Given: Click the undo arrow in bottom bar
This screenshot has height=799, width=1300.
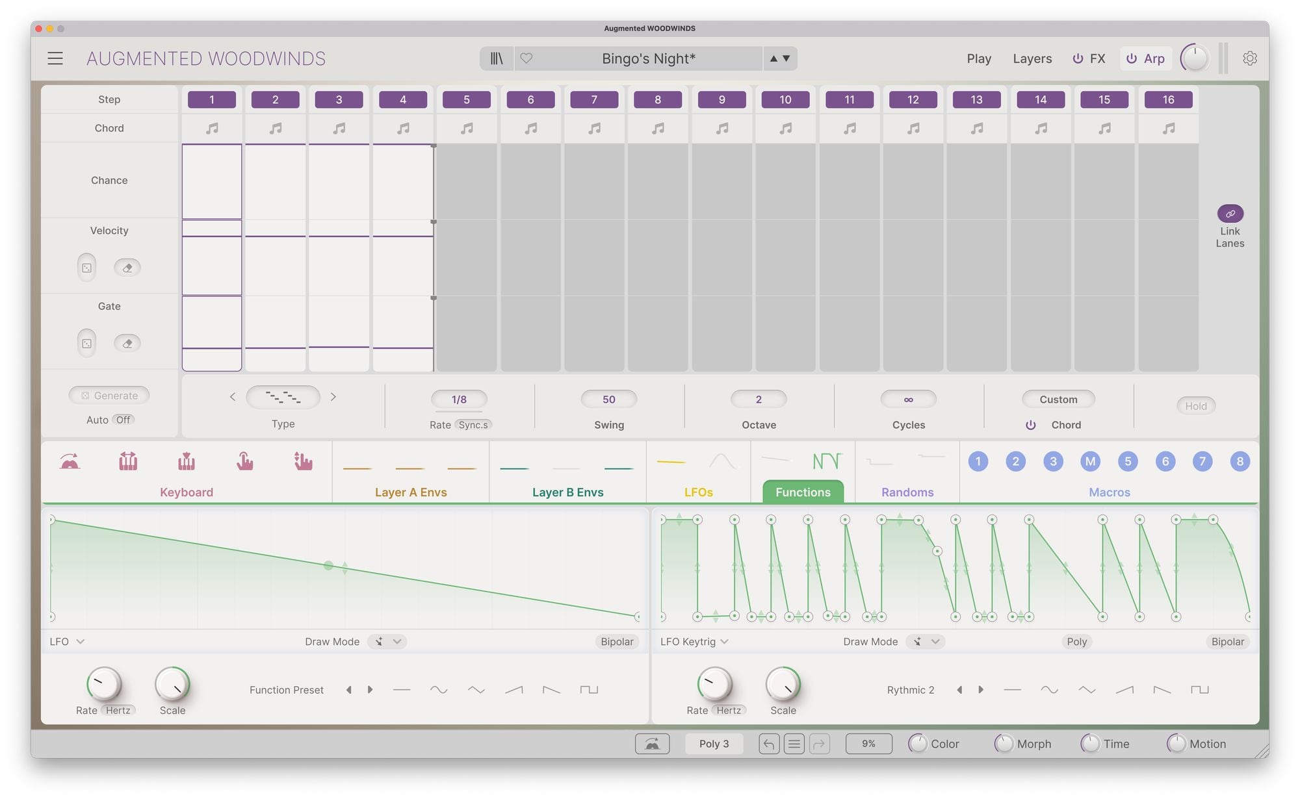Looking at the screenshot, I should pyautogui.click(x=768, y=744).
